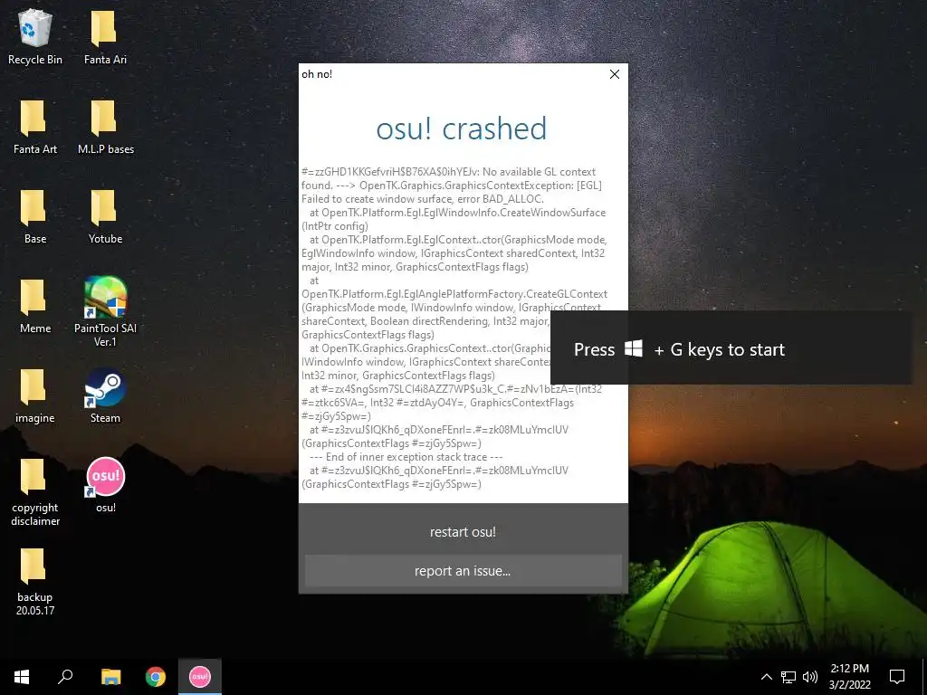Viewport: 927px width, 695px height.
Task: Open File Explorer from taskbar
Action: tap(110, 677)
